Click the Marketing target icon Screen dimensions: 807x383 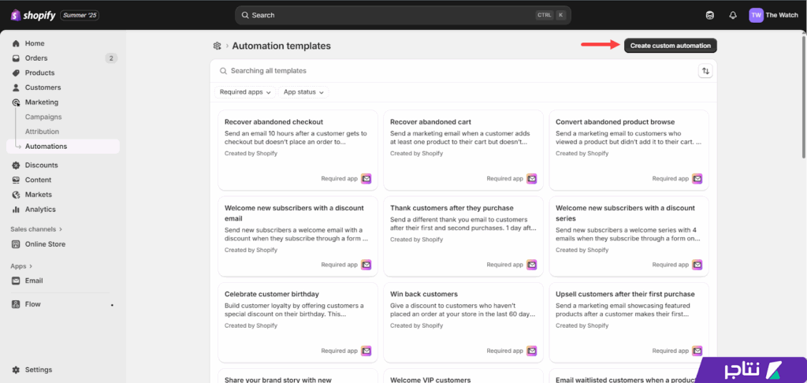16,102
